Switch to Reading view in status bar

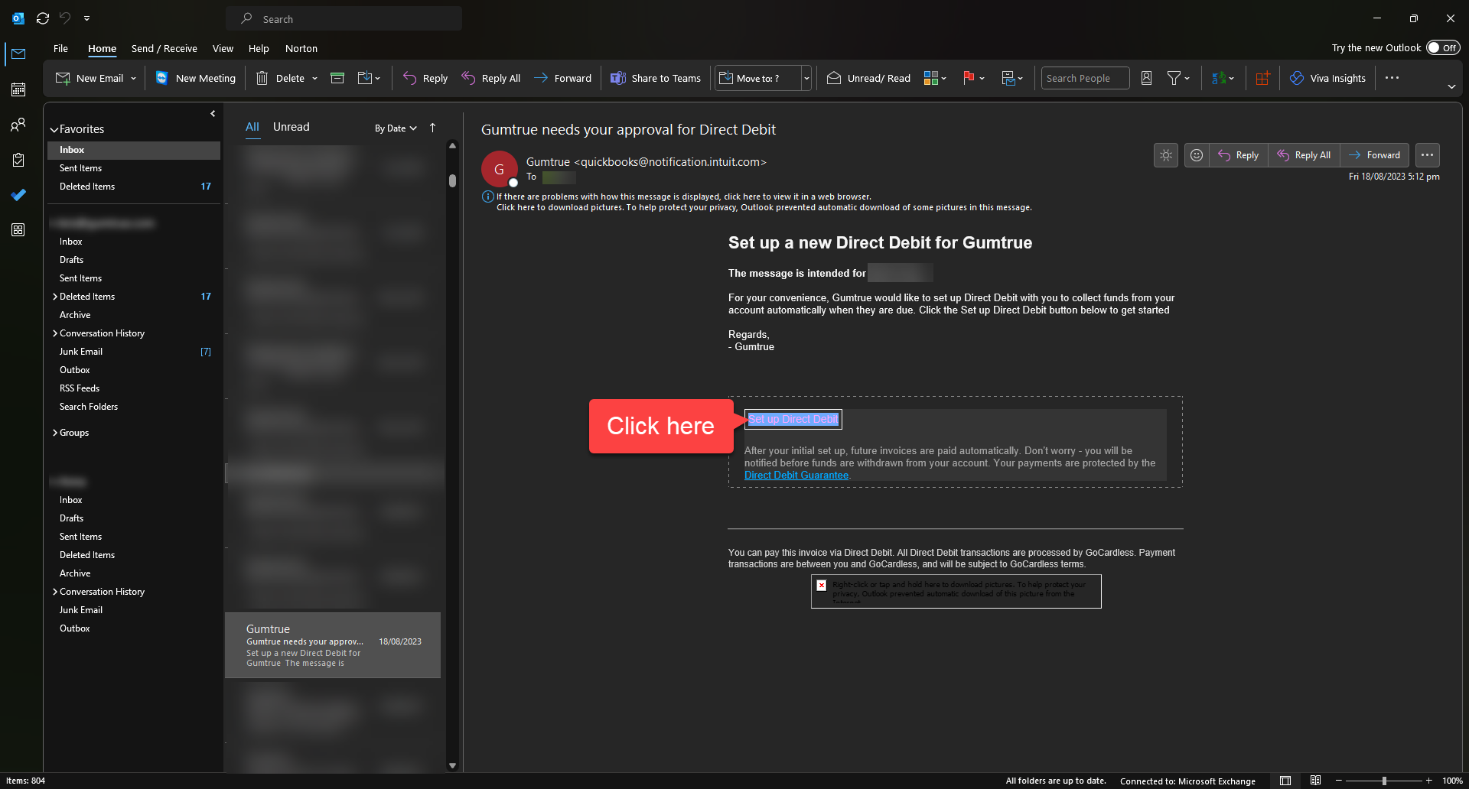point(1315,781)
